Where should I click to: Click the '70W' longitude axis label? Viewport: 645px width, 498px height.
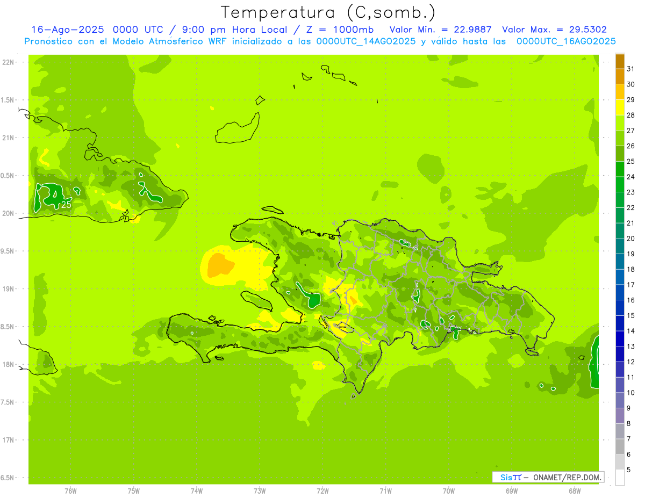click(x=449, y=491)
